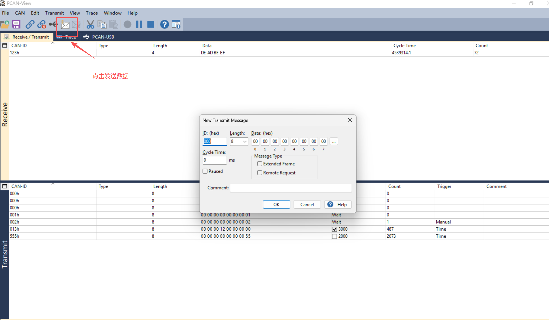
Task: Click the Receive Cycle Time column header
Action: pyautogui.click(x=432, y=46)
